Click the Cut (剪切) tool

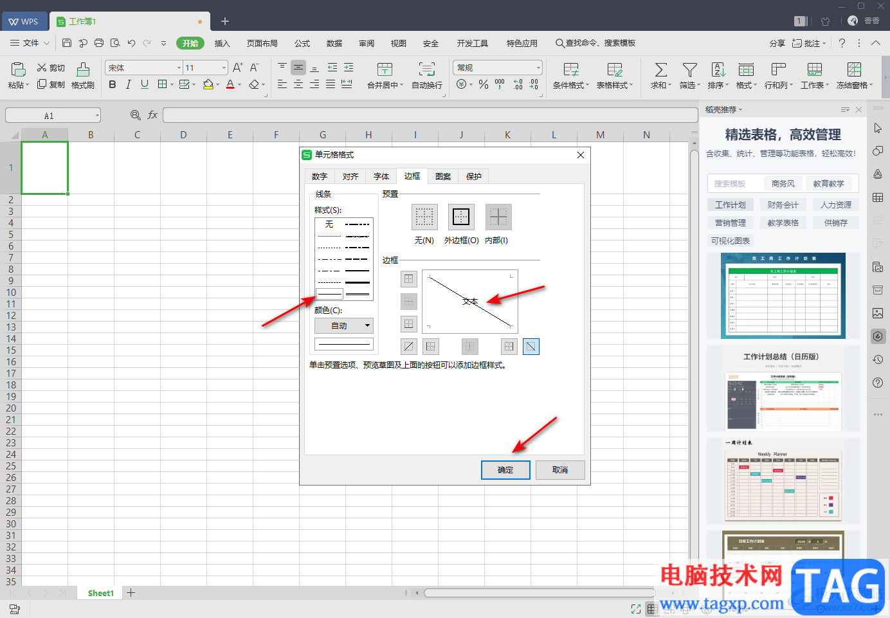click(x=51, y=68)
